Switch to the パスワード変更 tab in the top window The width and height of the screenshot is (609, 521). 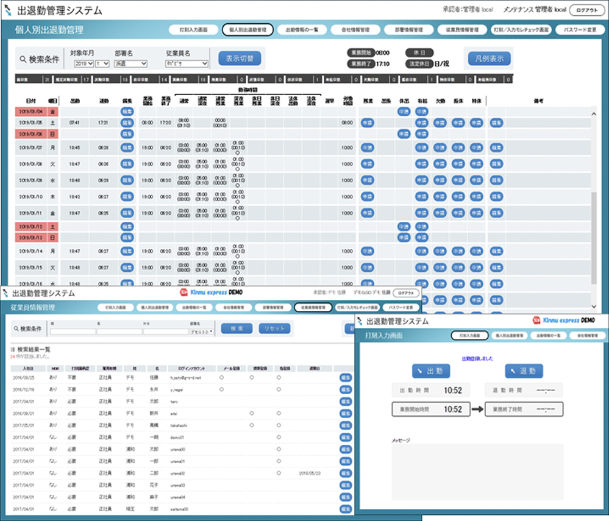click(x=576, y=29)
